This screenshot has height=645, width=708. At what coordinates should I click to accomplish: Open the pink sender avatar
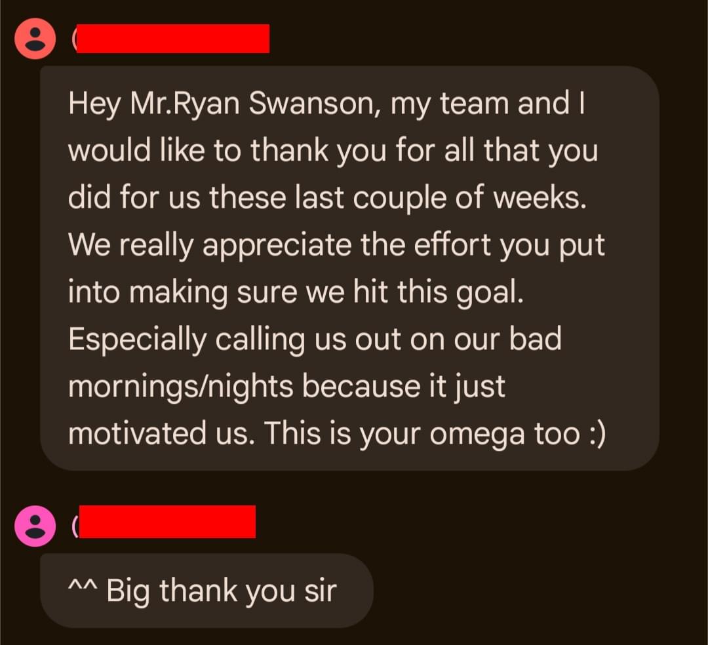(x=35, y=526)
